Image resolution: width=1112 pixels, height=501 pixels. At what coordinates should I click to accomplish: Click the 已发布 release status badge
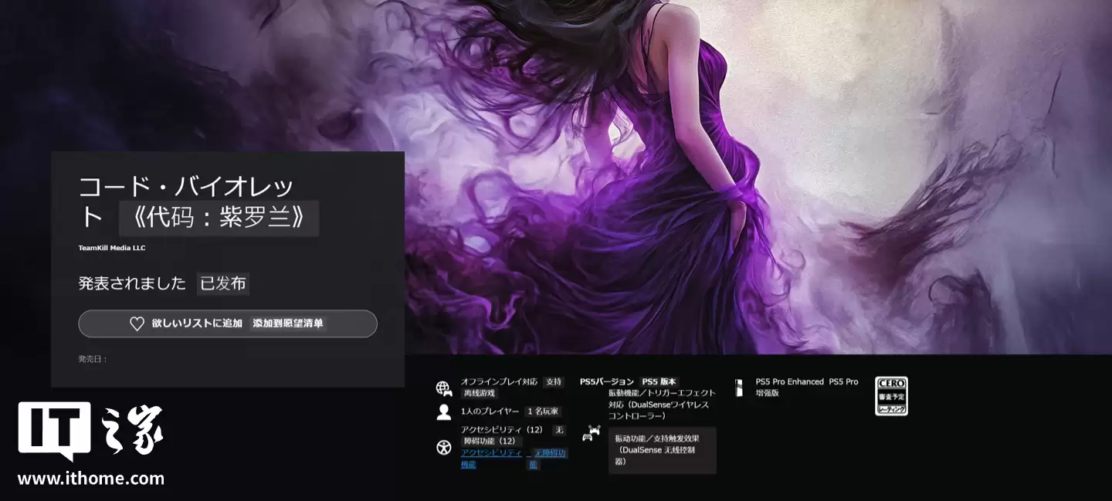(222, 283)
